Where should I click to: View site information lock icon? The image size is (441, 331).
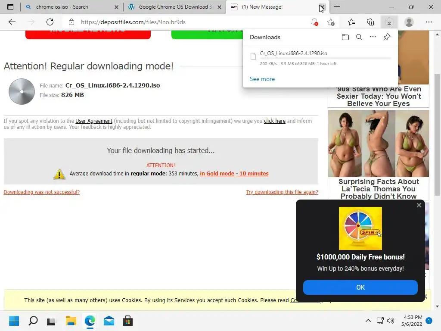click(71, 22)
